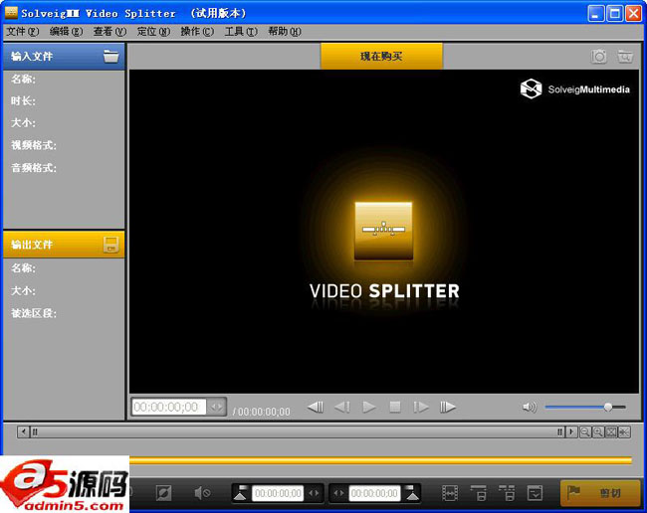Zoom out the timeline
The image size is (647, 513).
pos(584,431)
